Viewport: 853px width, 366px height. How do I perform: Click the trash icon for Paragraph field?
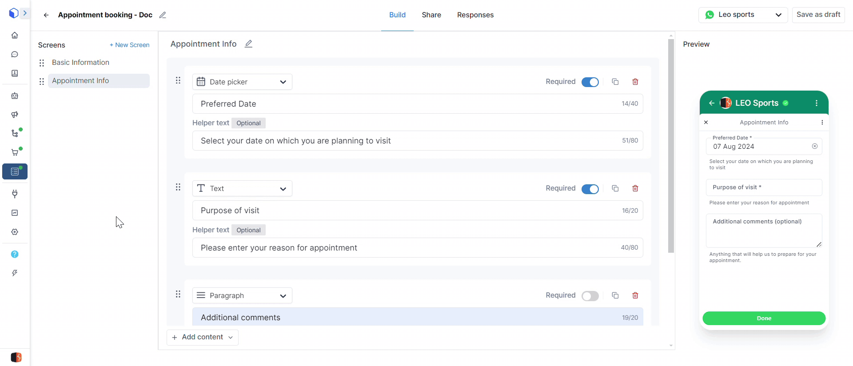pyautogui.click(x=635, y=295)
